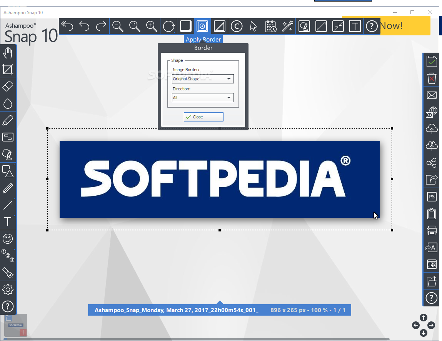
Task: Click the enlarge canvas diagonal arrow icon
Action: (321, 26)
